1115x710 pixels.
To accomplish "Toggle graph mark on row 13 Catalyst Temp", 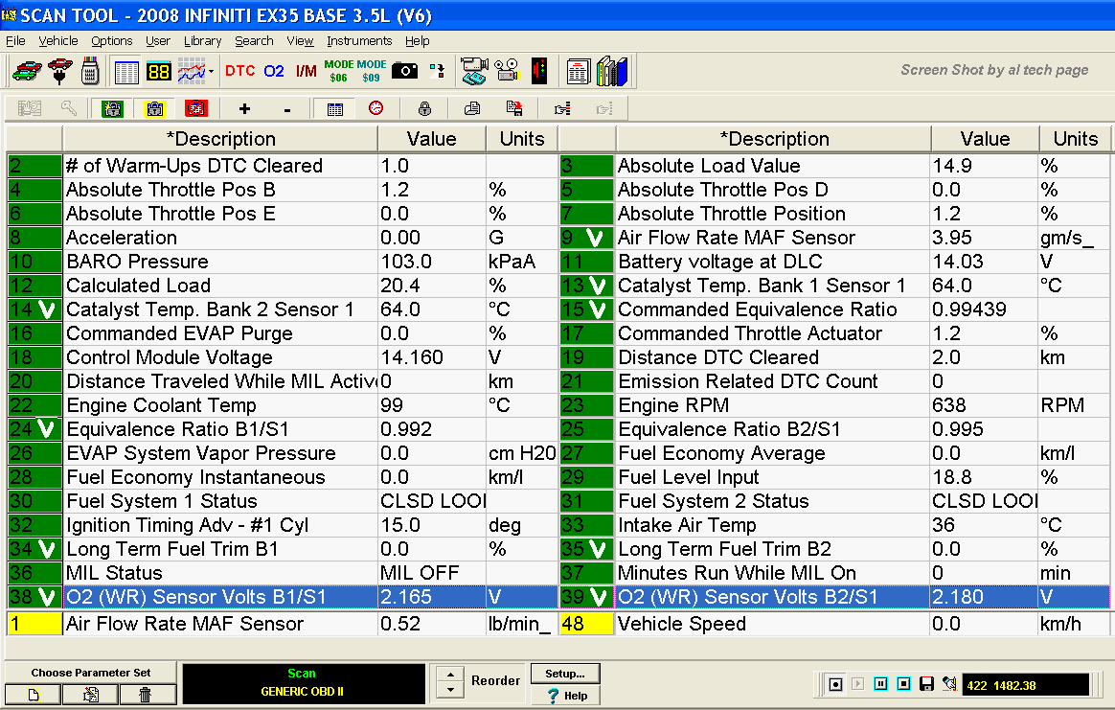I will click(x=598, y=286).
